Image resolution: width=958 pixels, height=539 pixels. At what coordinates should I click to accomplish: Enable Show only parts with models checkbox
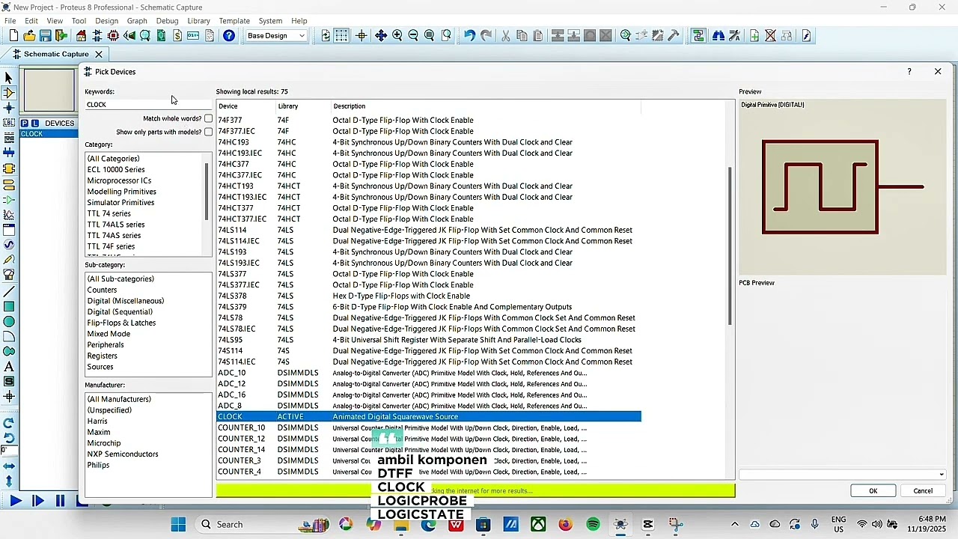click(x=208, y=132)
